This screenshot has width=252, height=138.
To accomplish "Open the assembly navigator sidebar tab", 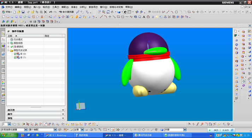I will click(3, 34).
